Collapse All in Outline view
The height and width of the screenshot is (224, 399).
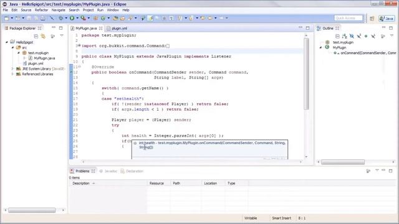pos(337,36)
